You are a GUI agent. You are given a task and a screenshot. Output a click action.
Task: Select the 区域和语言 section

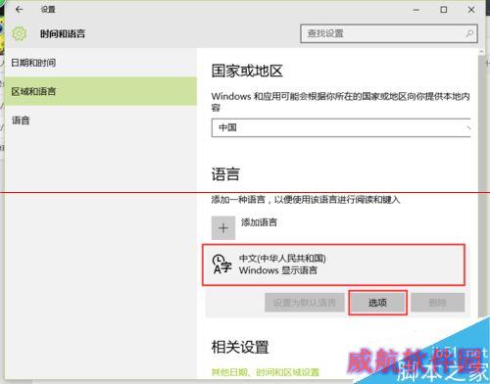[101, 91]
